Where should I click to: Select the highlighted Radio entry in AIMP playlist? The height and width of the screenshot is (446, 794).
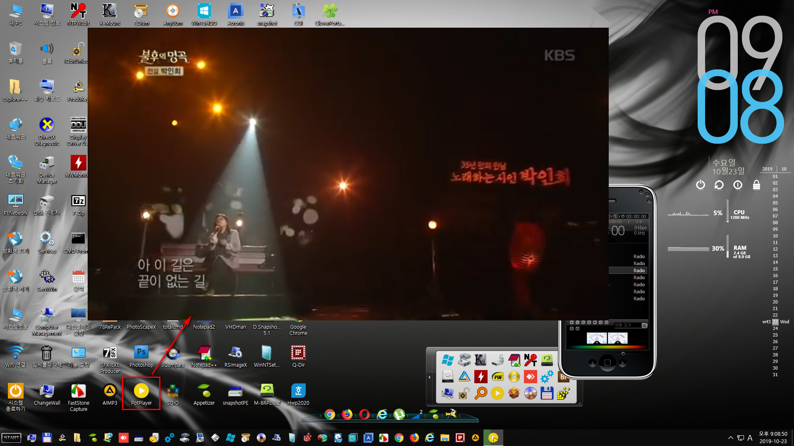628,270
